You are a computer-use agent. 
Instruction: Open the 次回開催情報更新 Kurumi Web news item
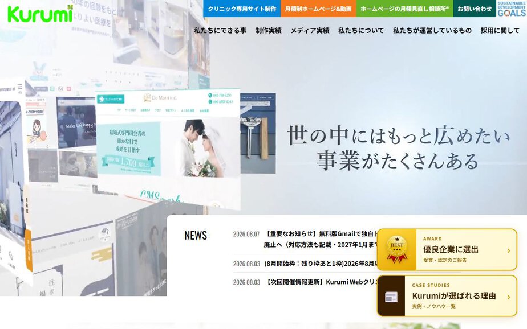pyautogui.click(x=322, y=282)
